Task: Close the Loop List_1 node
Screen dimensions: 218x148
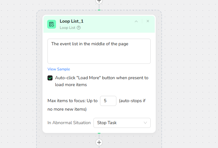Action: tap(148, 21)
